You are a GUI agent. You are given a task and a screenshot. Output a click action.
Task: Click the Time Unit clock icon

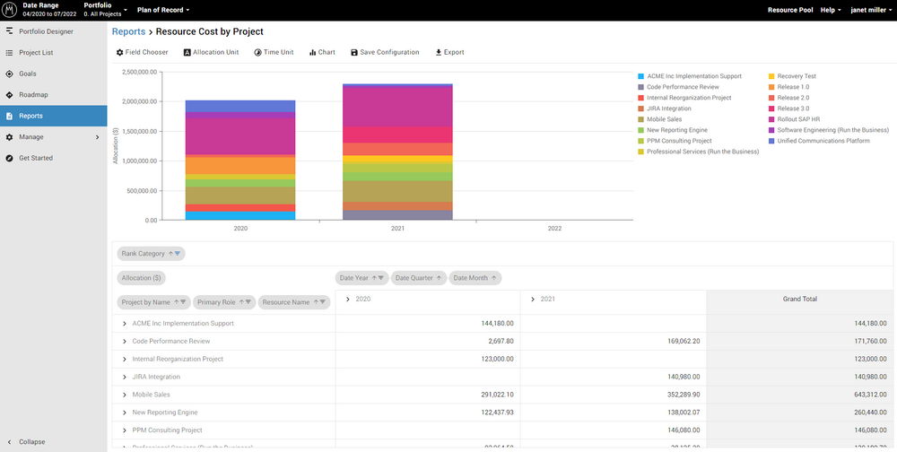[257, 53]
